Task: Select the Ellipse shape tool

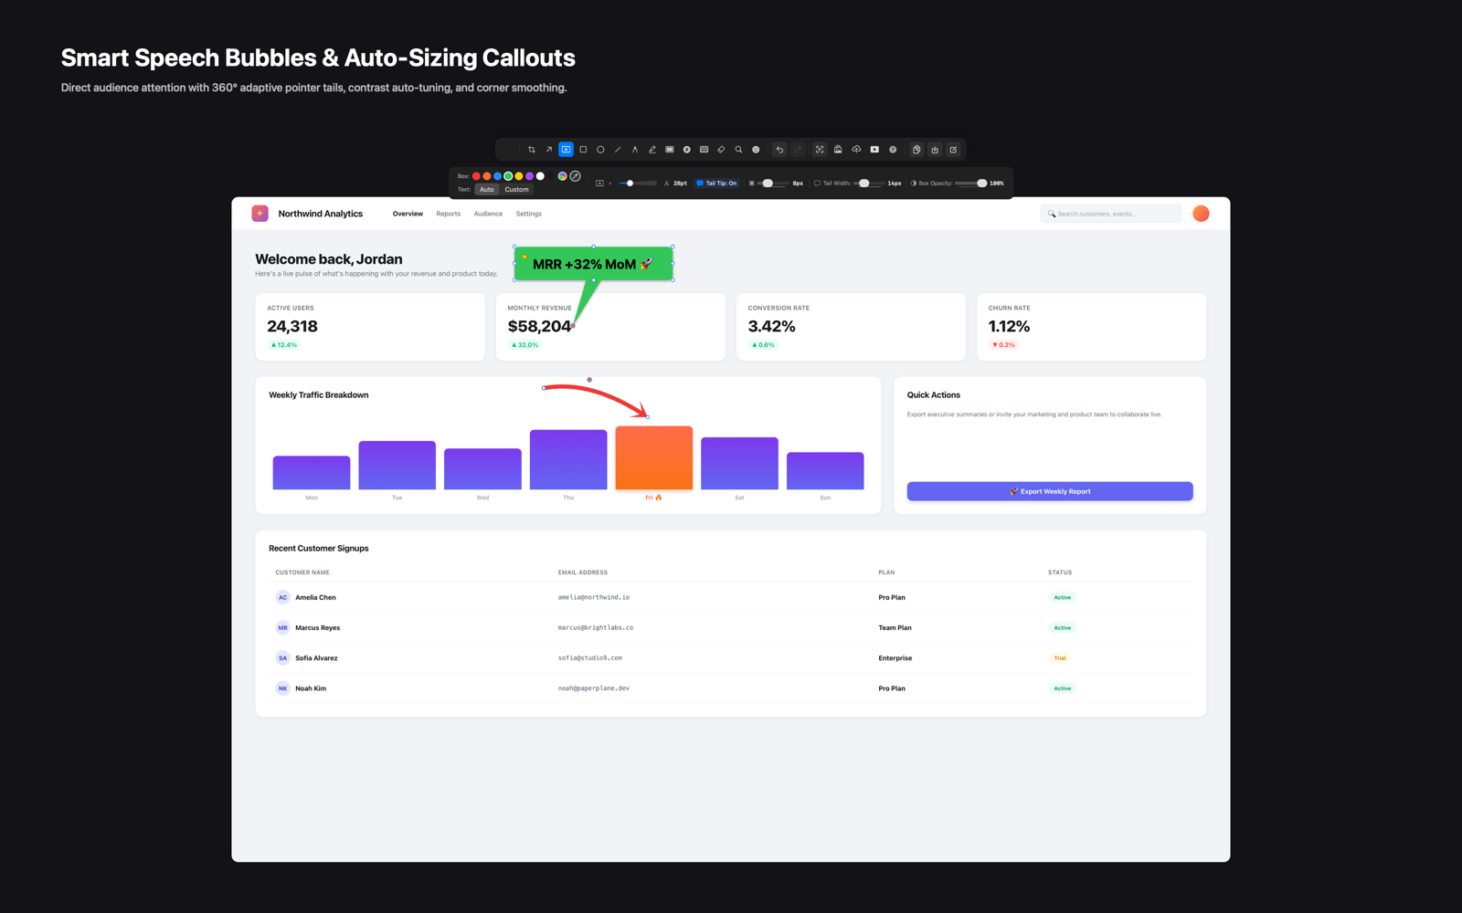Action: pos(600,150)
